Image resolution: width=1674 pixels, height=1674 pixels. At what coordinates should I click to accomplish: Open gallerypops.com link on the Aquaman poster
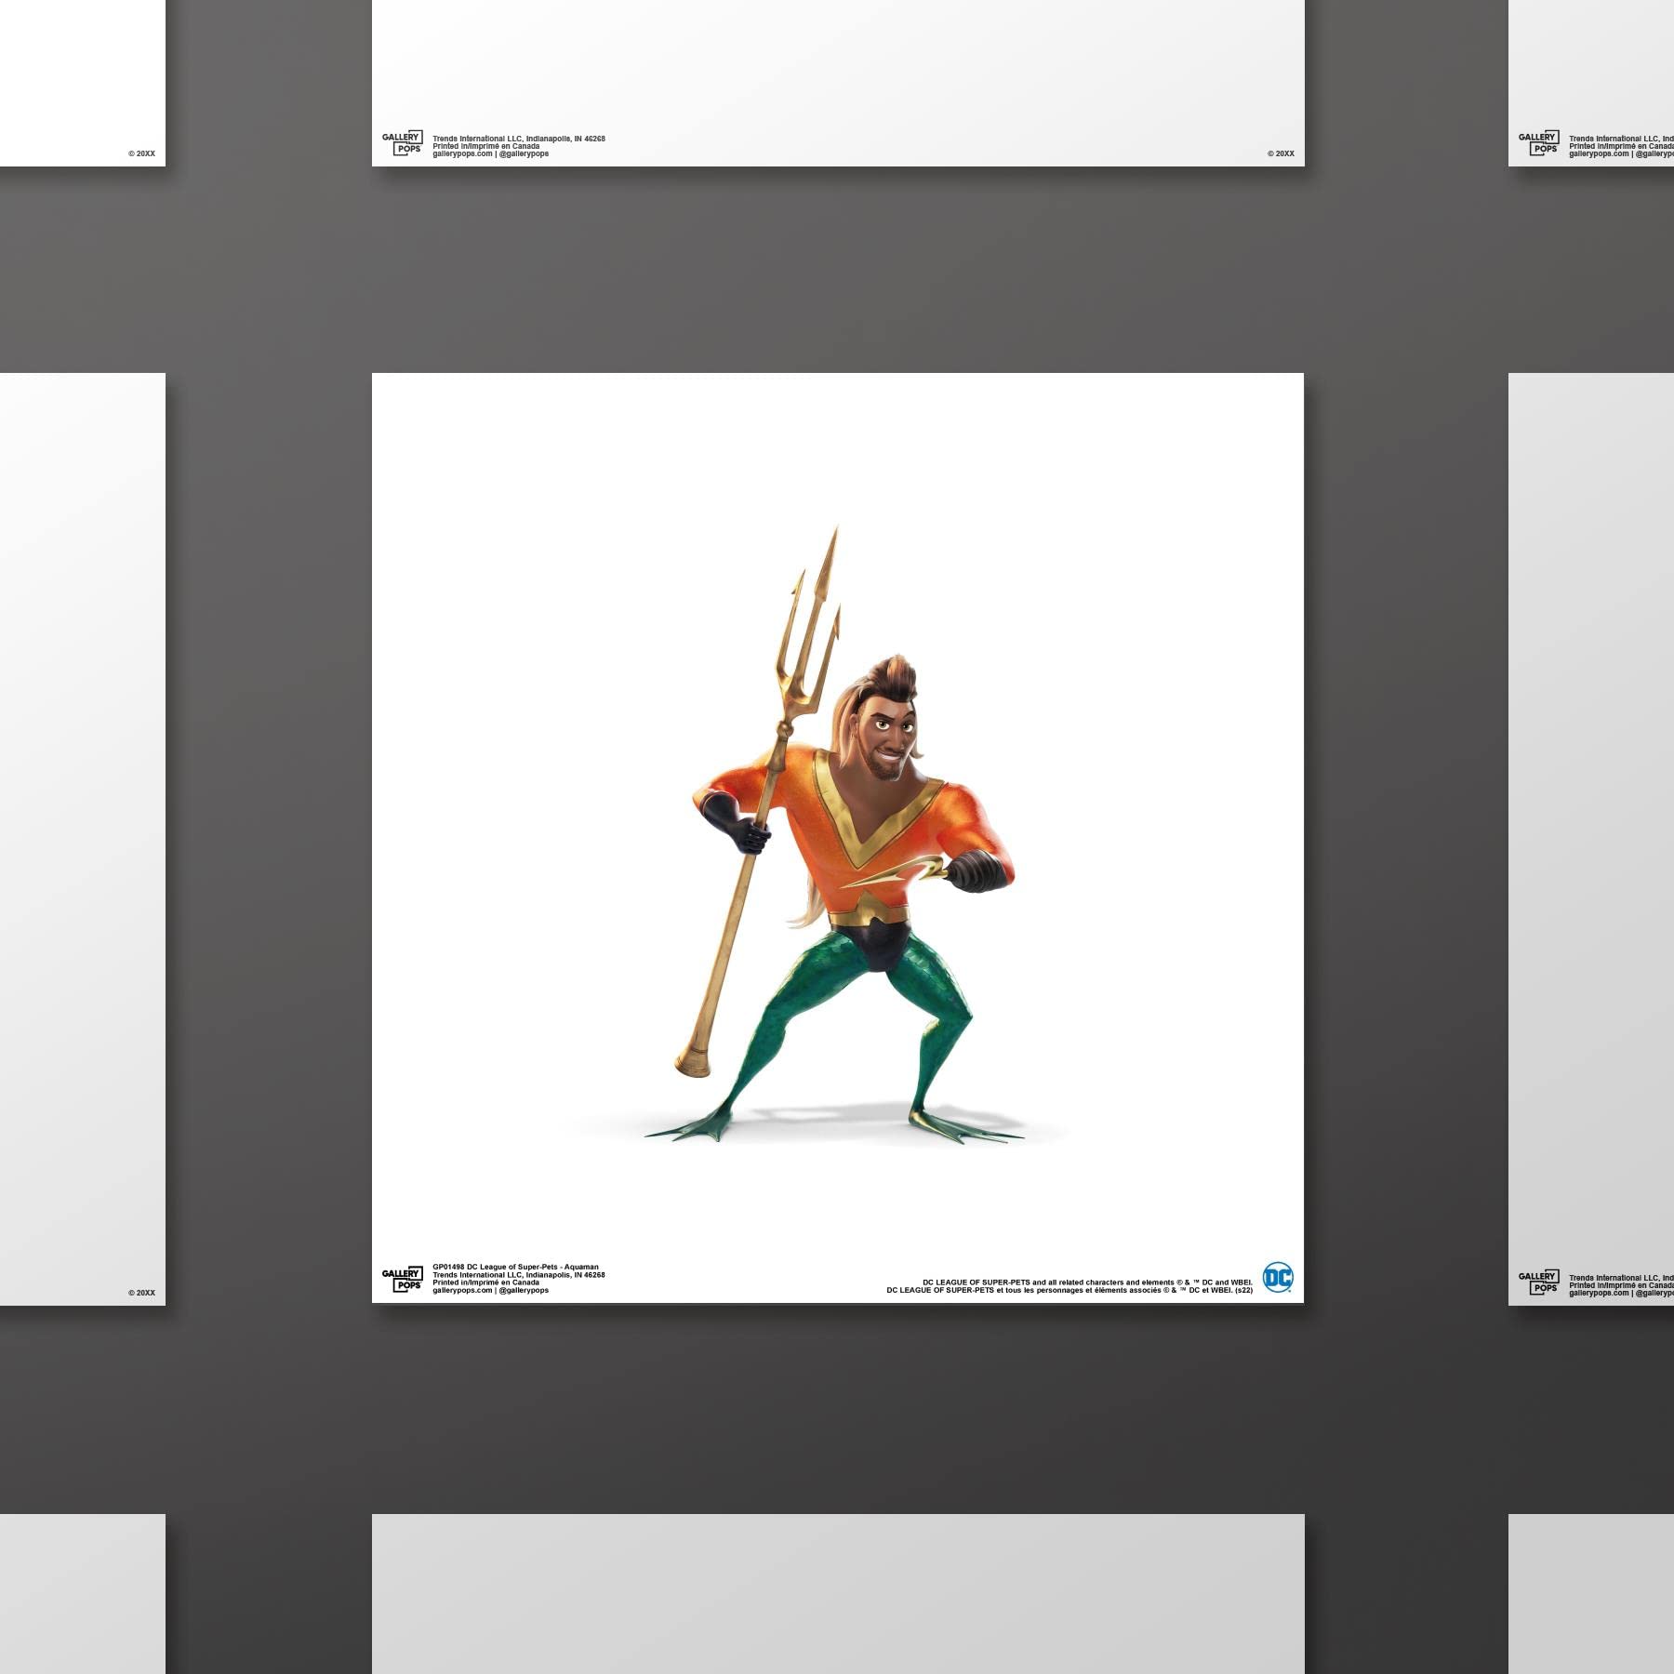(462, 1290)
